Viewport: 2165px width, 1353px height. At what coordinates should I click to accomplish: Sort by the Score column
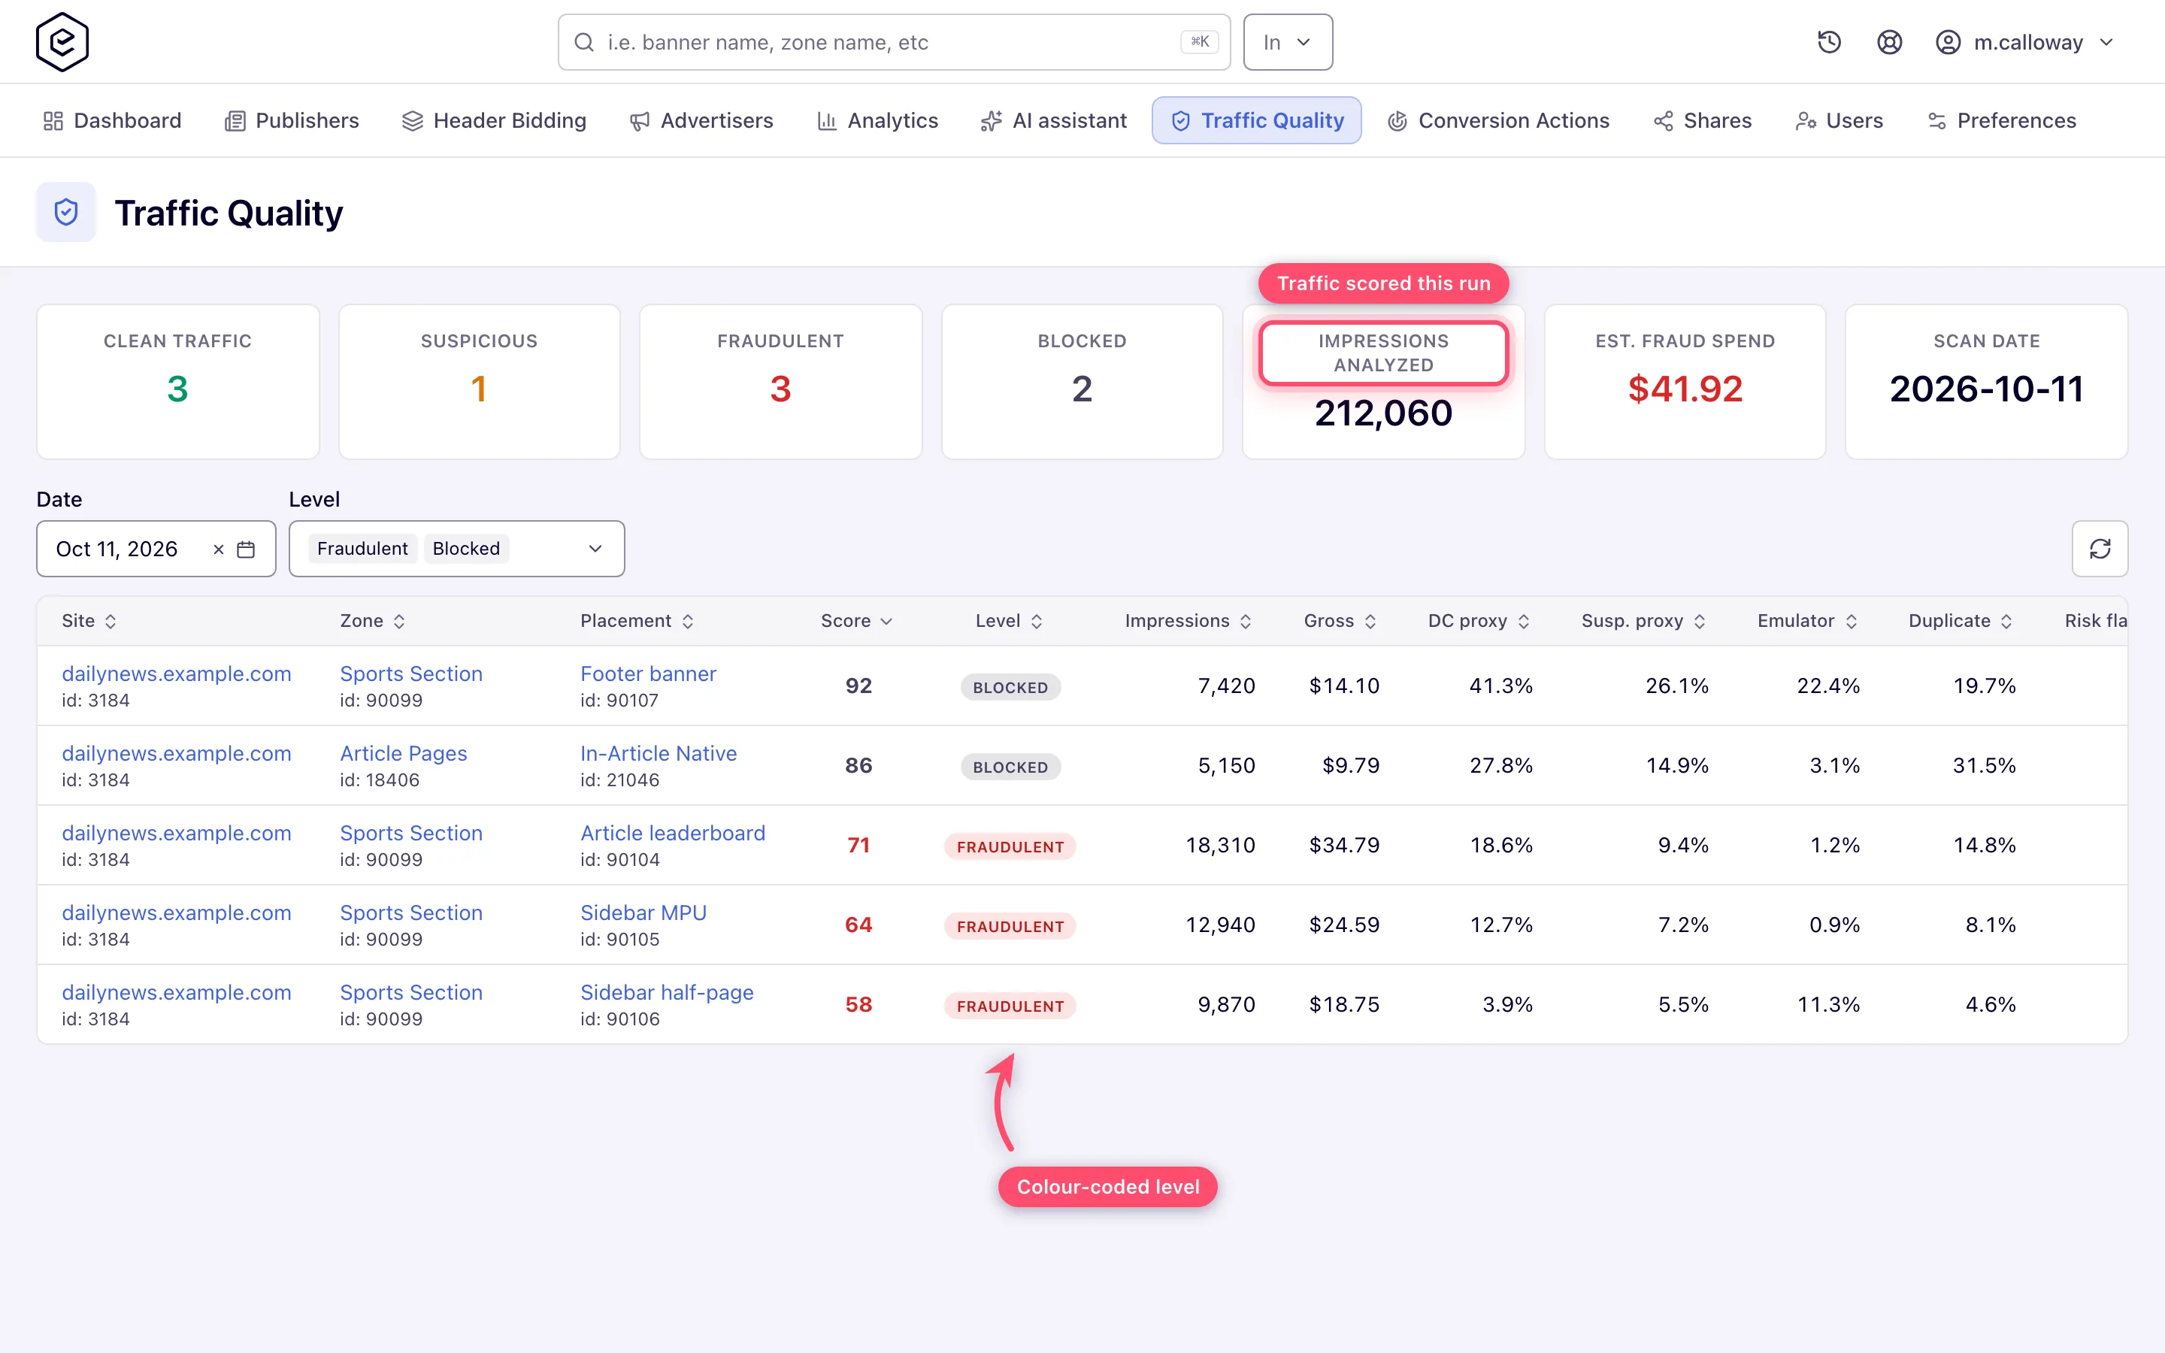(x=856, y=621)
